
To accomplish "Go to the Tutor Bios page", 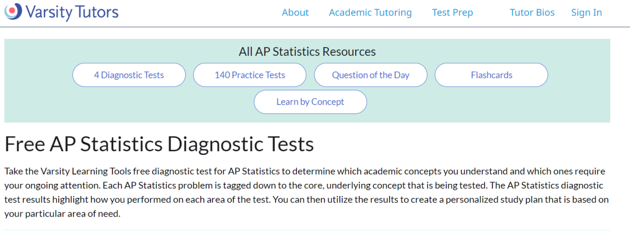I will [x=532, y=12].
